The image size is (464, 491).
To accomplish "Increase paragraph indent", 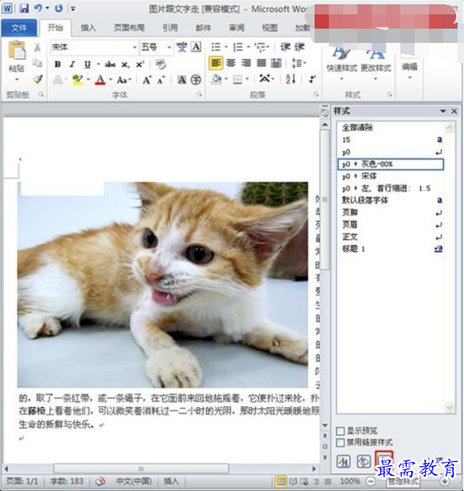I will click(299, 47).
